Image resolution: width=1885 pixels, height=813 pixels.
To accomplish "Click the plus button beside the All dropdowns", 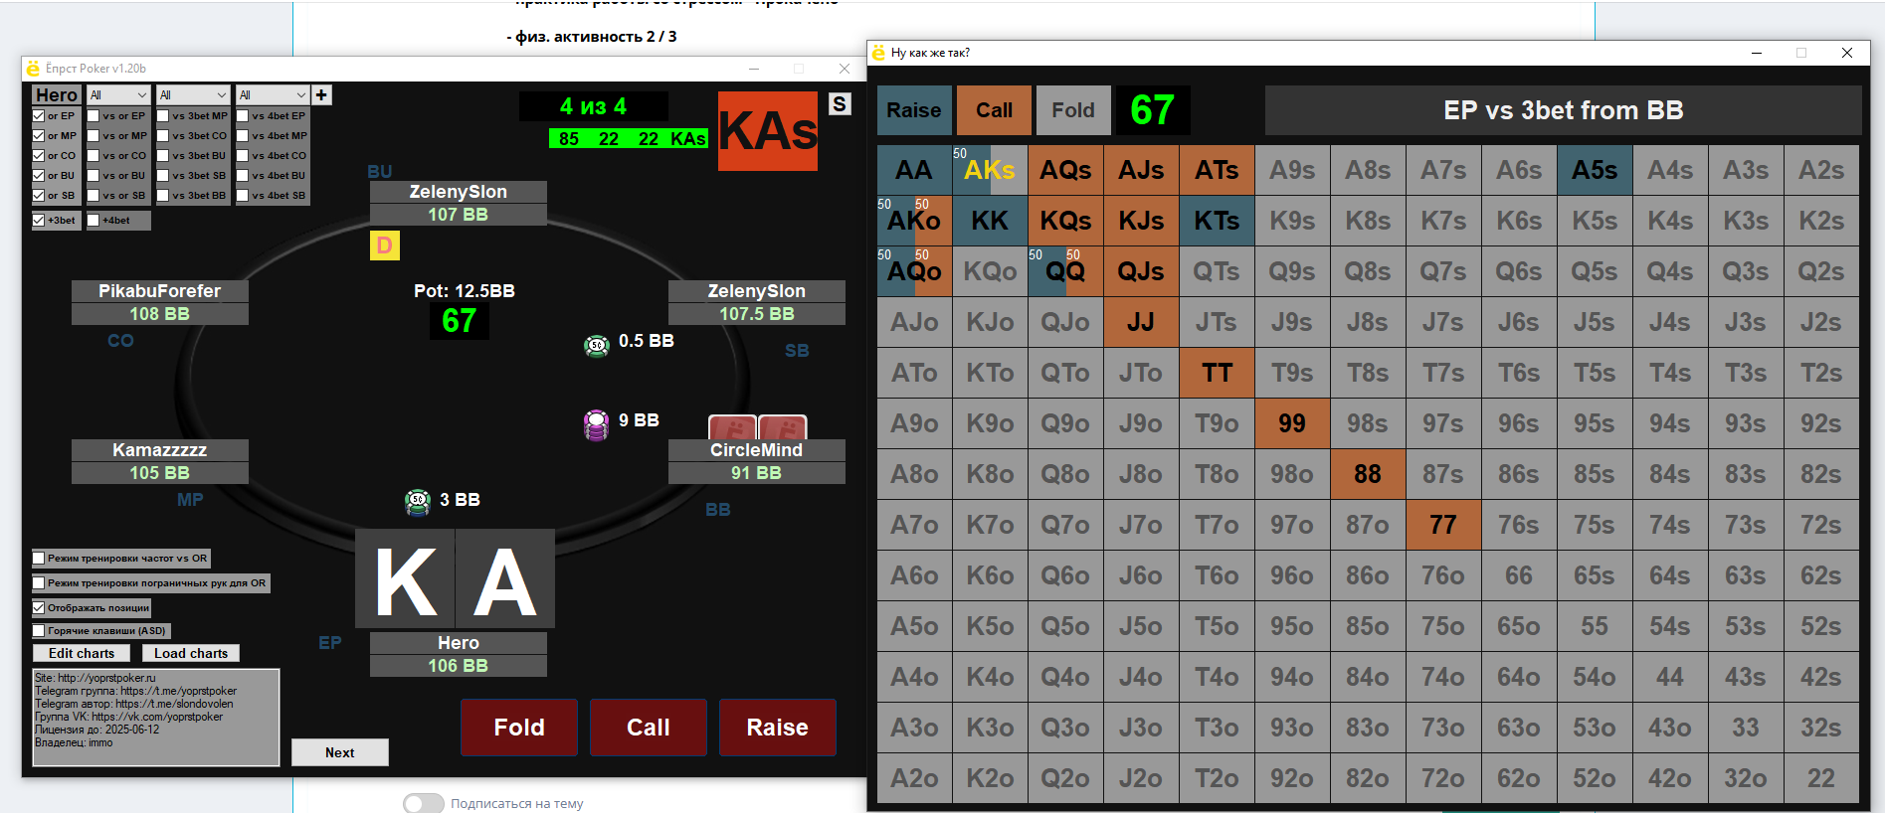I will coord(321,95).
